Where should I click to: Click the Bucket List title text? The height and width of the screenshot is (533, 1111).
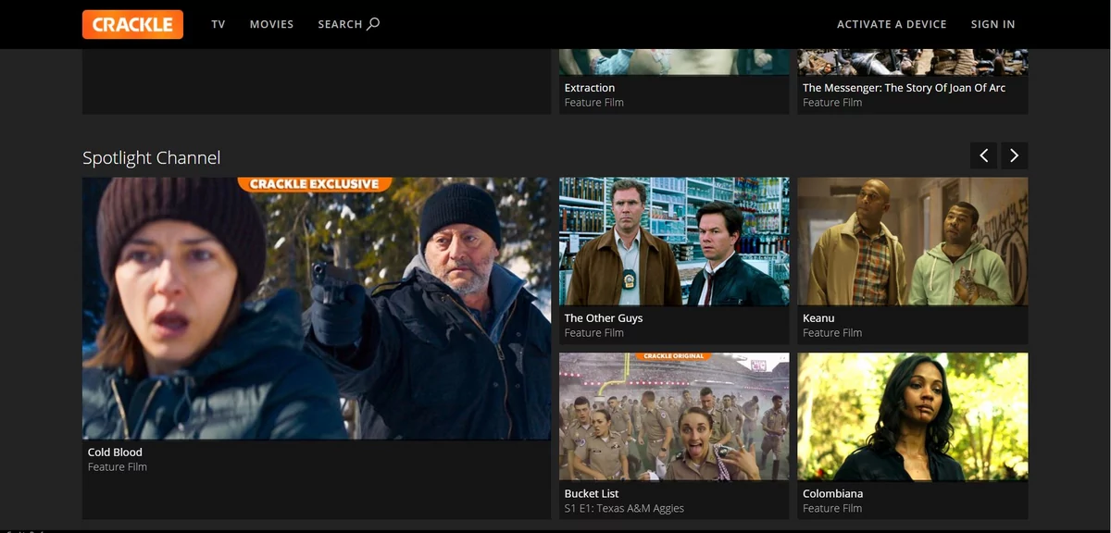pyautogui.click(x=592, y=494)
